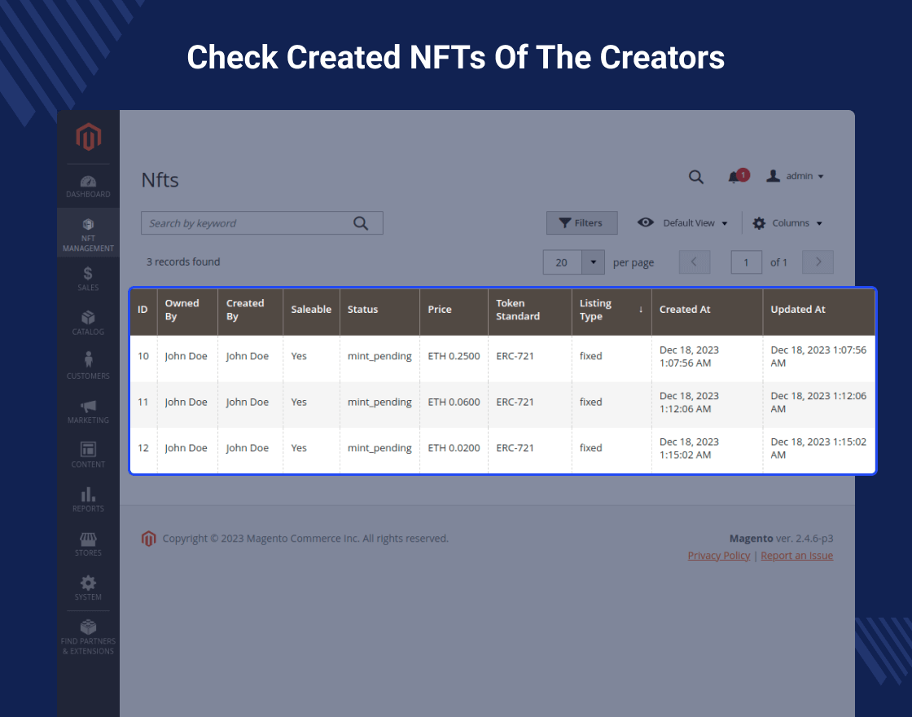Viewport: 912px width, 717px height.
Task: Sort by the Status column header
Action: coord(379,310)
